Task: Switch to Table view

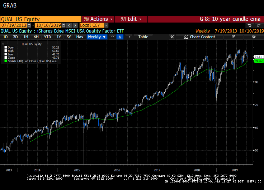Action: [x=143, y=37]
